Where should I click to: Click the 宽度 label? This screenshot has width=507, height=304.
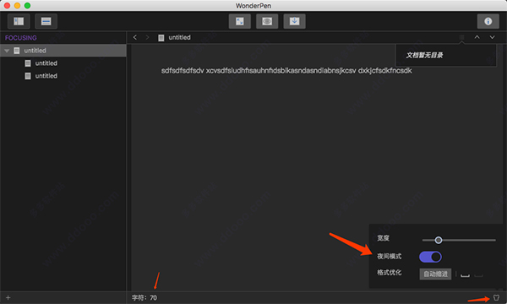(x=383, y=238)
